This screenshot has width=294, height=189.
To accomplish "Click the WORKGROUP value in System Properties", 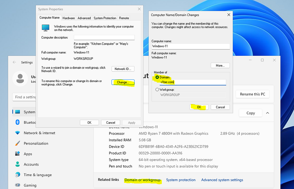I will 83,59.
